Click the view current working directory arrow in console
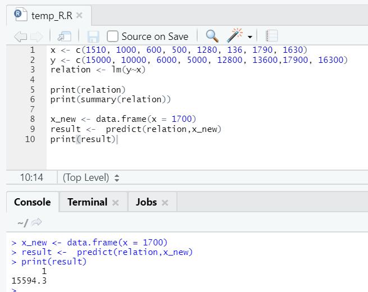Viewport: 368px width, 292px height. click(x=37, y=223)
